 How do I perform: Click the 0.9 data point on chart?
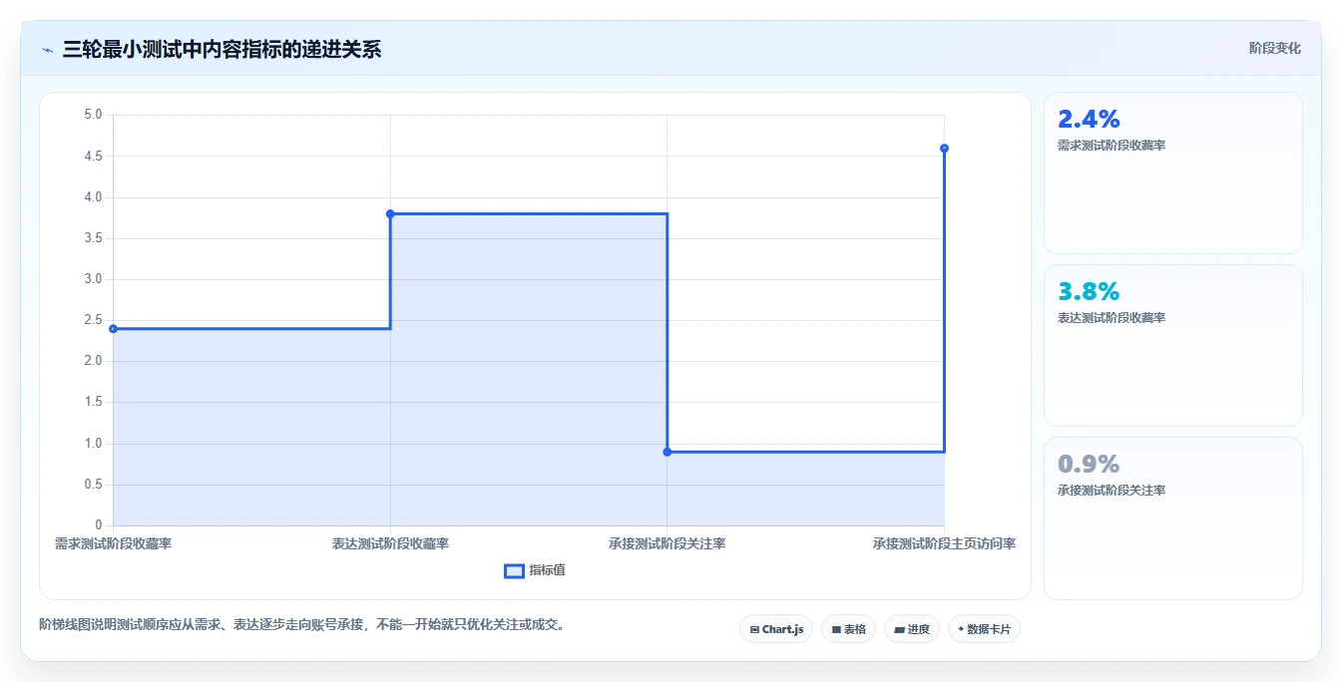point(668,452)
